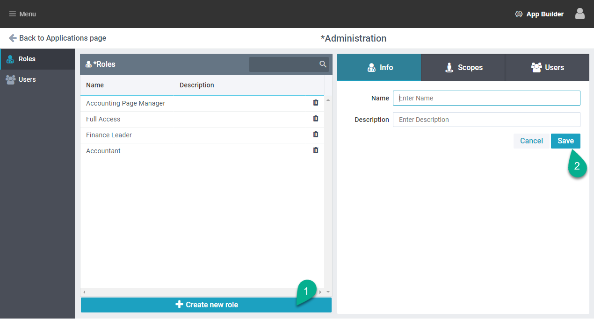Viewport: 594px width, 319px height.
Task: Delete the Accounting Page Manager role
Action: [x=316, y=103]
